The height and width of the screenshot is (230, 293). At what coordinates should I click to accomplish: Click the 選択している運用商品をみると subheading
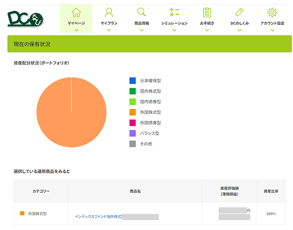click(42, 171)
